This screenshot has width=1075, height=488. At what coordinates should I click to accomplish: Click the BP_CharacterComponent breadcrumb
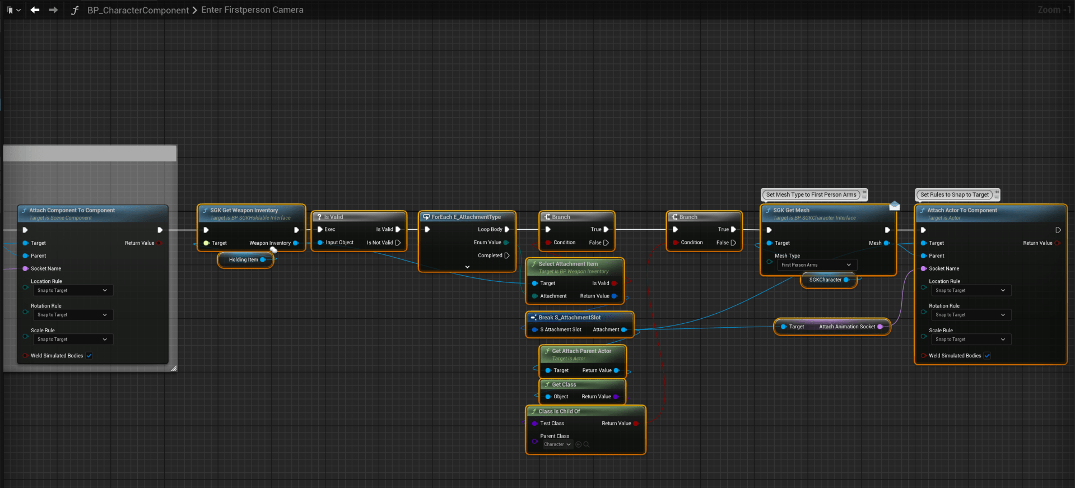[138, 10]
